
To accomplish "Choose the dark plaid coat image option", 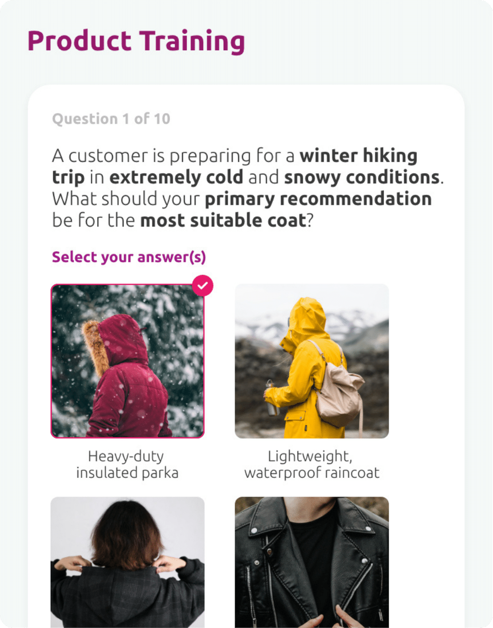I will coord(127,562).
